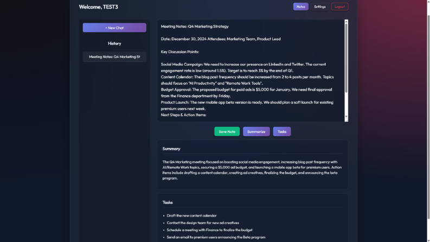This screenshot has height=242, width=430.
Task: Click the History heading in sidebar
Action: (114, 43)
